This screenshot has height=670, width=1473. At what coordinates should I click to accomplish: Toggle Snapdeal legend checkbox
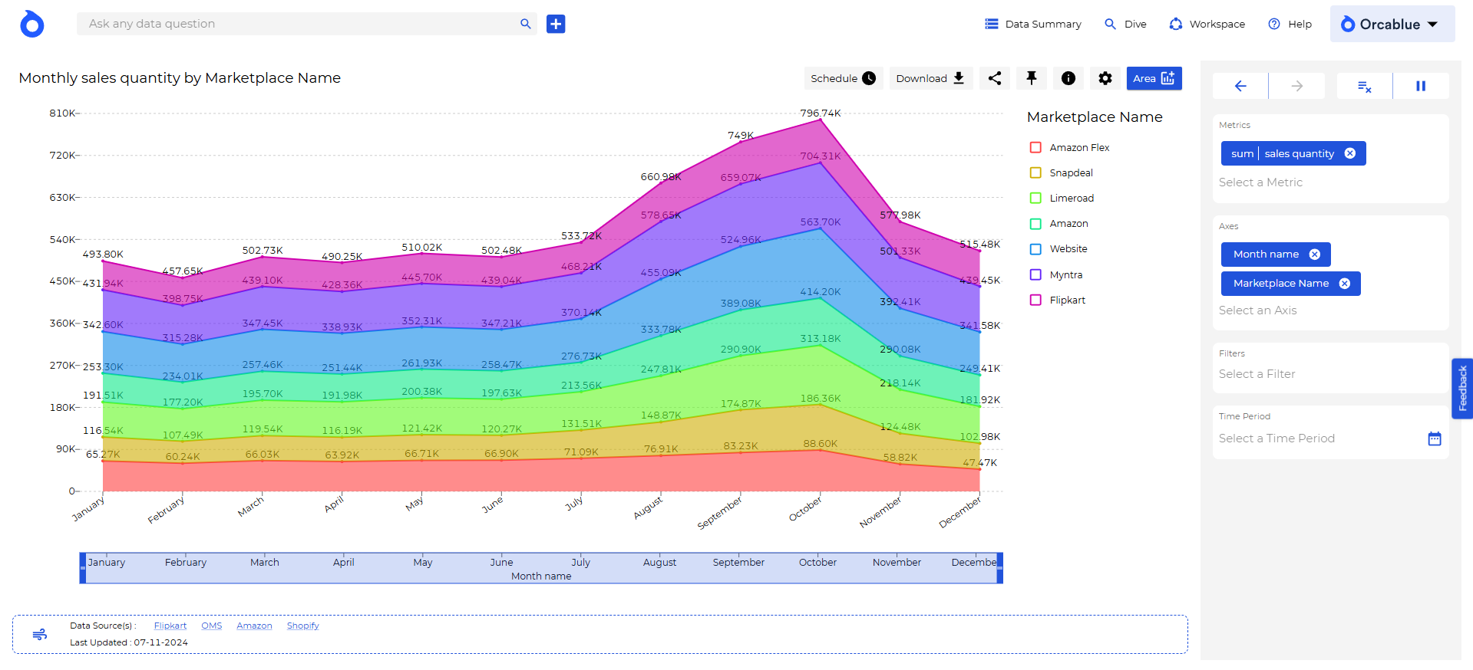pos(1035,172)
